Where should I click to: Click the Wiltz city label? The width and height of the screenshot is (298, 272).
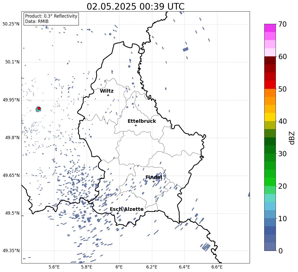107,91
